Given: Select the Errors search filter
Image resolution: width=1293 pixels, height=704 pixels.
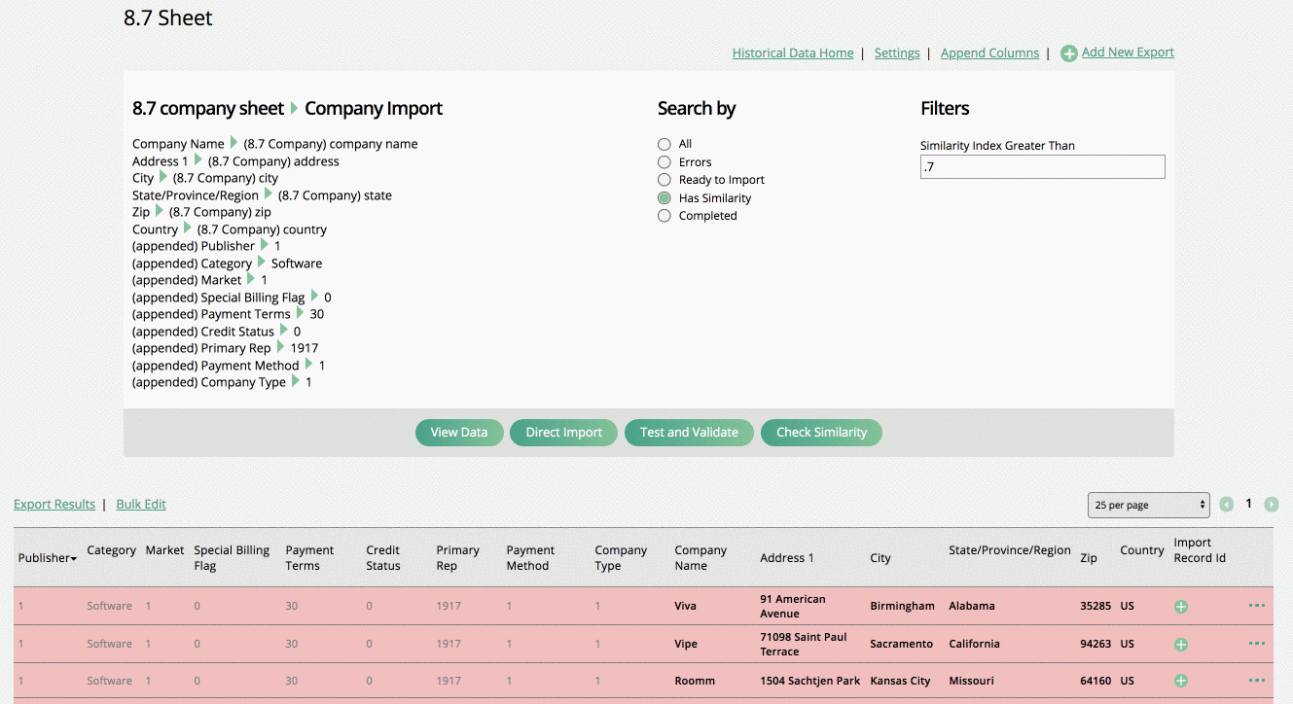Looking at the screenshot, I should (664, 161).
